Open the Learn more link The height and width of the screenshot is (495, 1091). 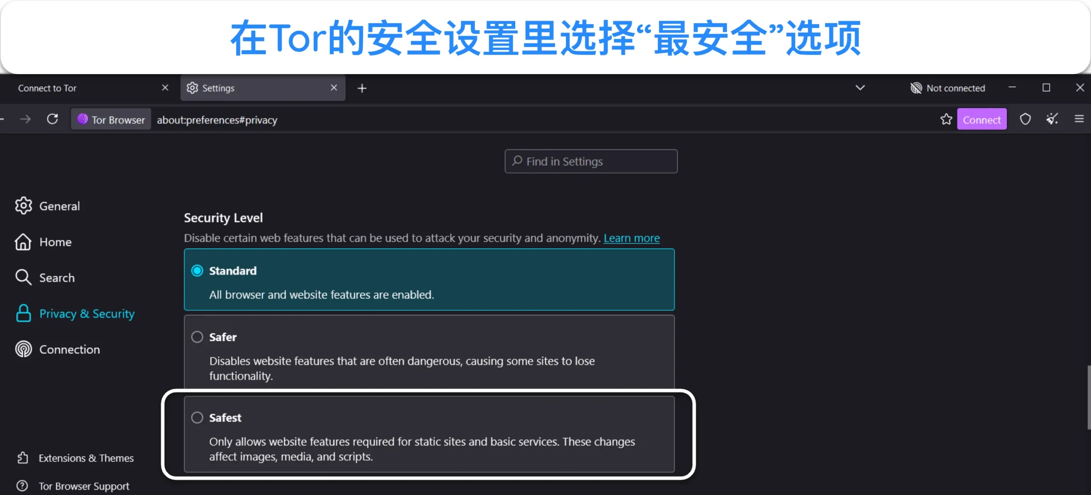point(632,238)
